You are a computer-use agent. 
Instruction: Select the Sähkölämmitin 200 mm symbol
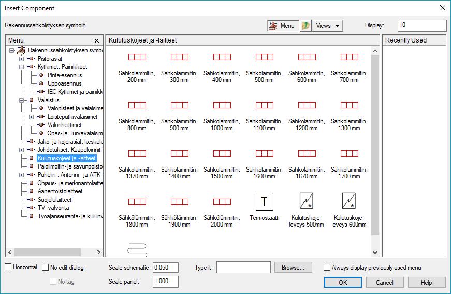click(137, 57)
